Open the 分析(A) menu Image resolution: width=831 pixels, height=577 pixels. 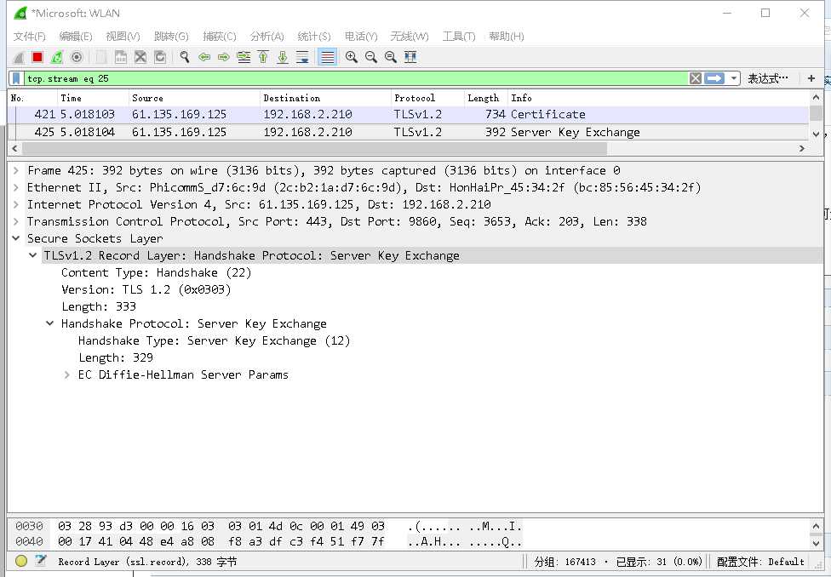tap(266, 36)
